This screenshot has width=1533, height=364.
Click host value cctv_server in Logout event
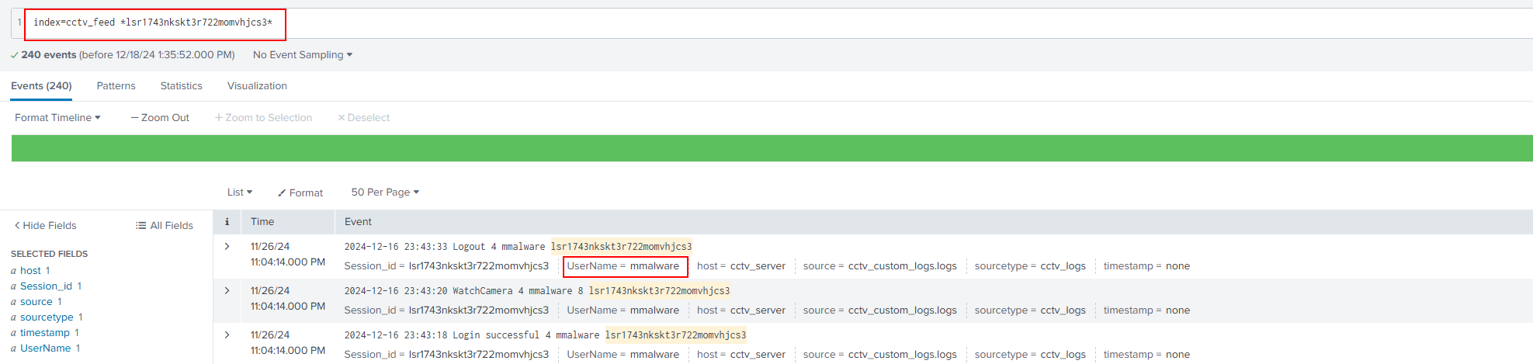[x=758, y=266]
